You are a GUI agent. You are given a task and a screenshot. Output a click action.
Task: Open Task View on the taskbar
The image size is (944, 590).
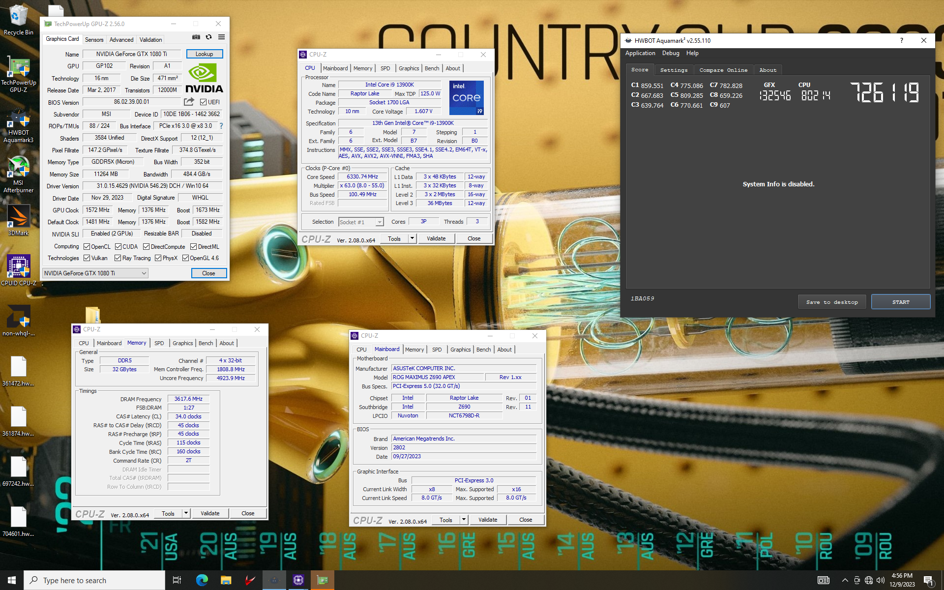(x=177, y=580)
